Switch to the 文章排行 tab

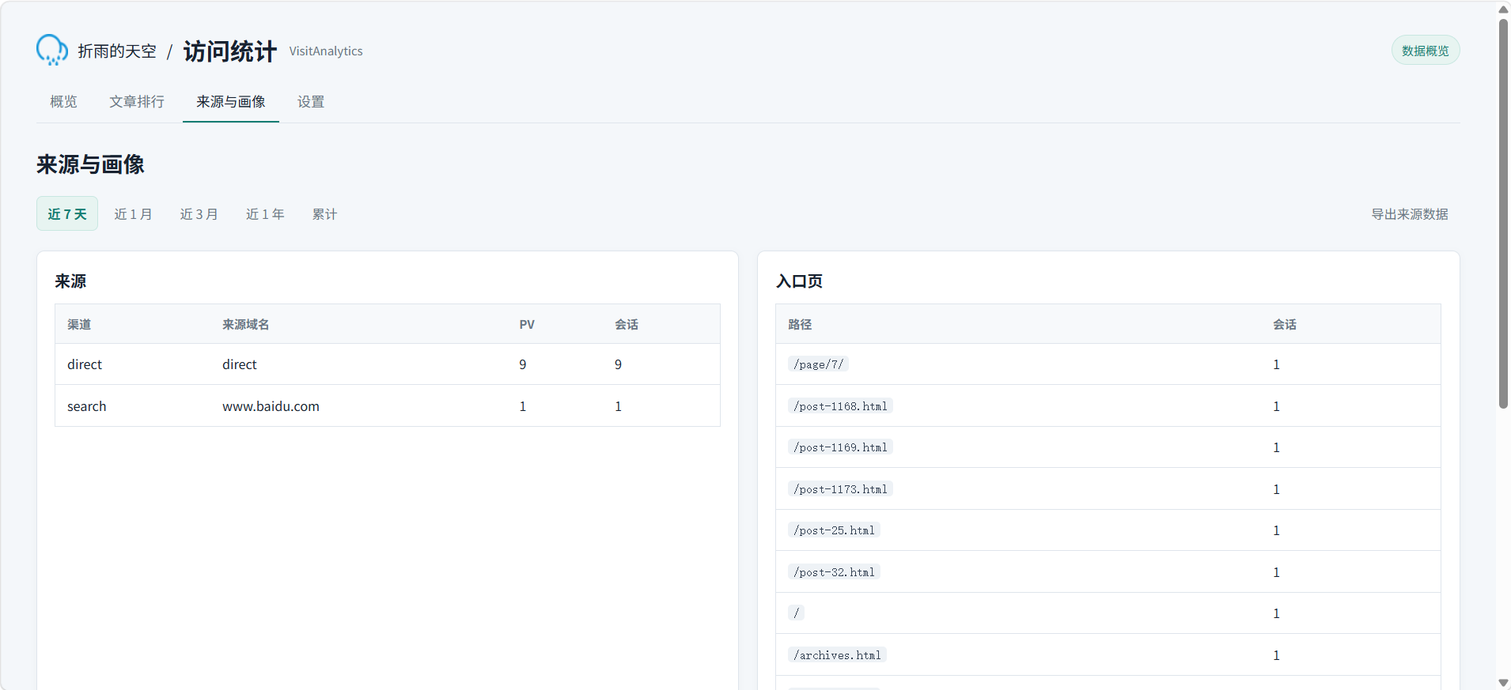pyautogui.click(x=137, y=102)
